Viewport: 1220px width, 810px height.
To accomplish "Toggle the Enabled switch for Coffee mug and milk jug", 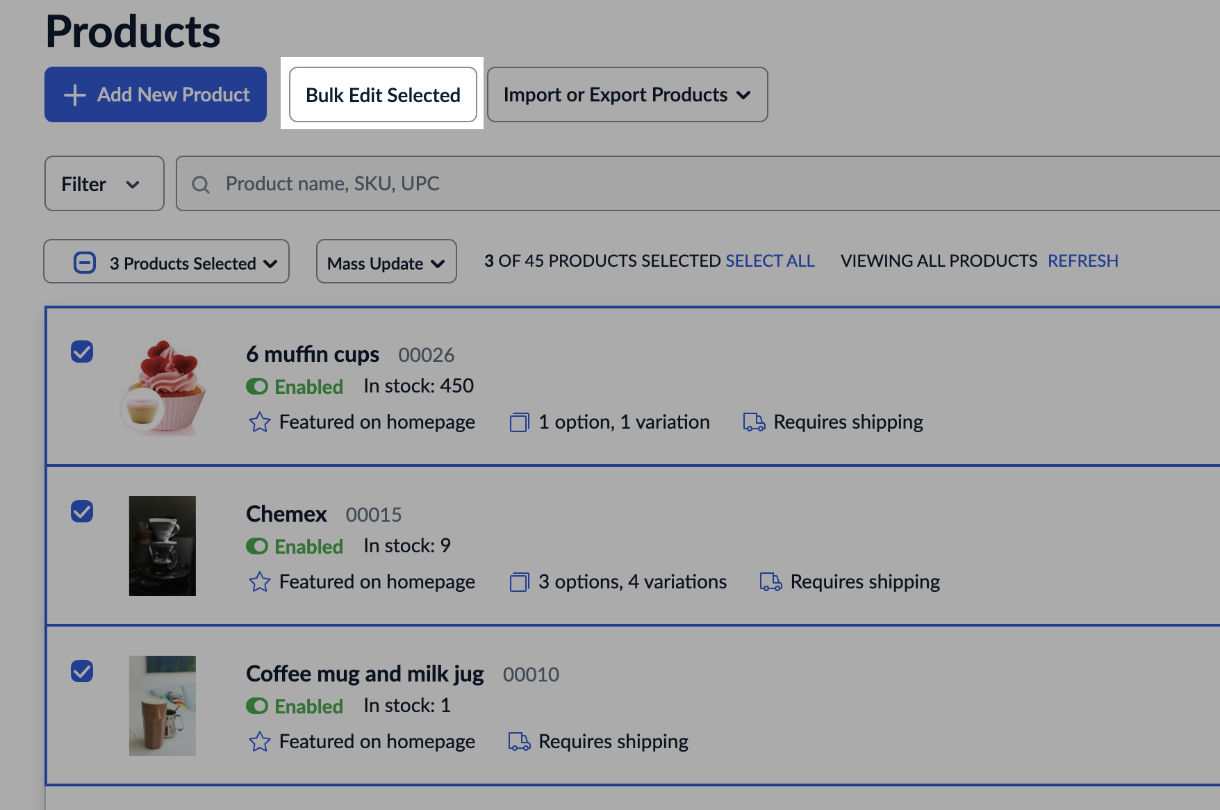I will coord(257,706).
